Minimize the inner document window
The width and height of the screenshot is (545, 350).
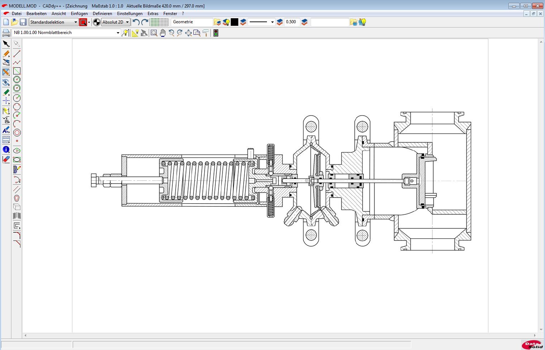(526, 14)
